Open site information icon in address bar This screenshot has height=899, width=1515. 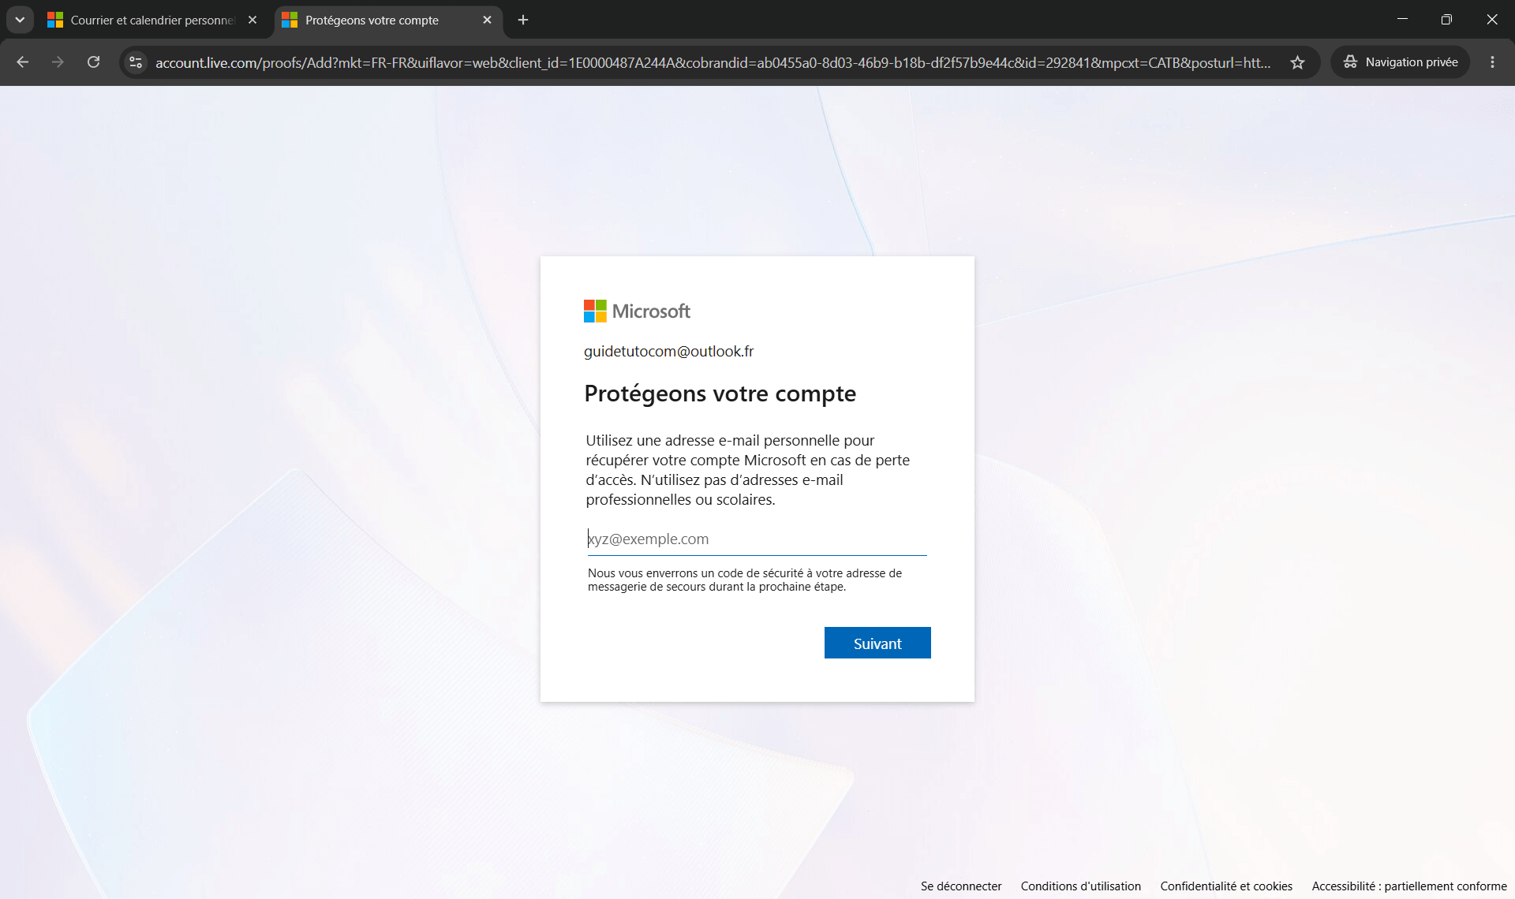[x=136, y=62]
